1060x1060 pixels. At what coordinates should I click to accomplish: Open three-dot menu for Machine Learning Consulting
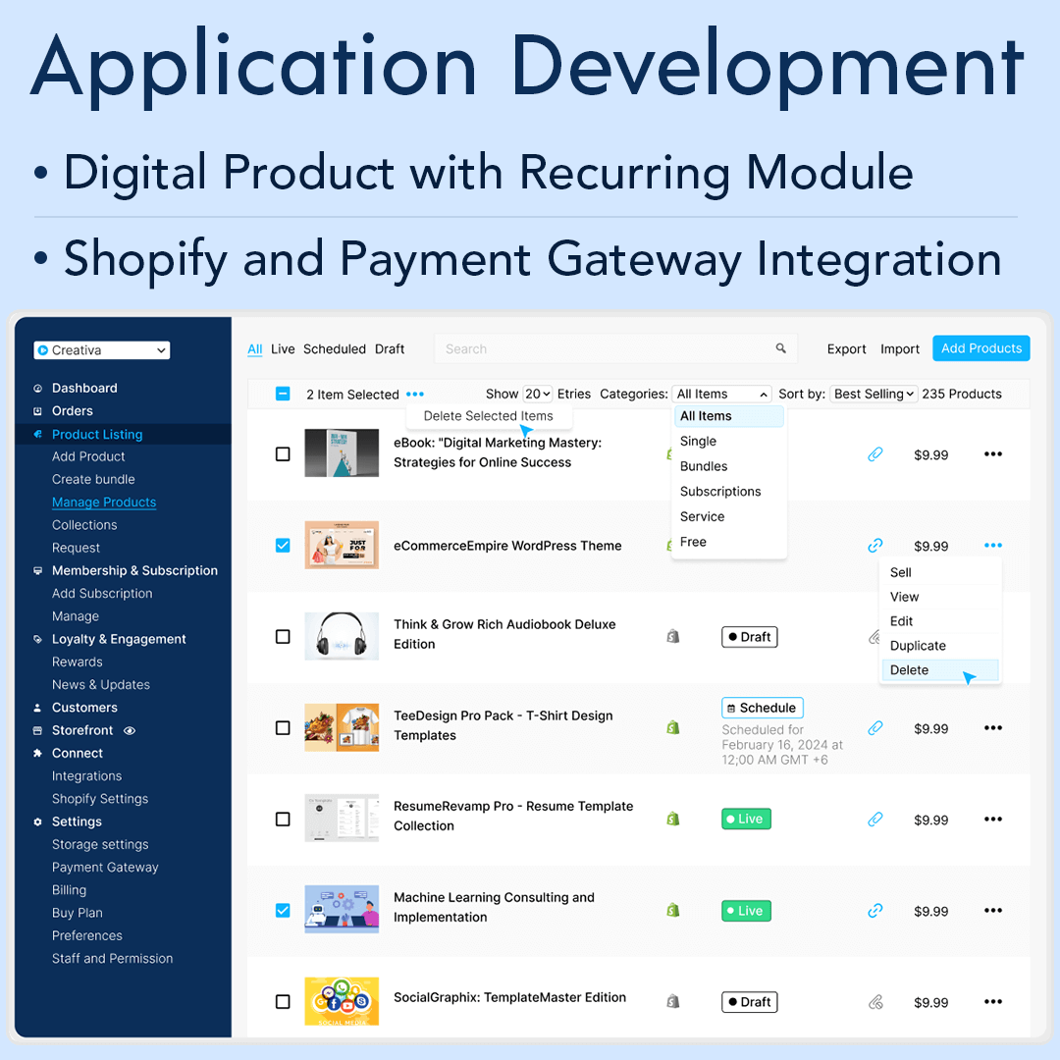point(993,911)
